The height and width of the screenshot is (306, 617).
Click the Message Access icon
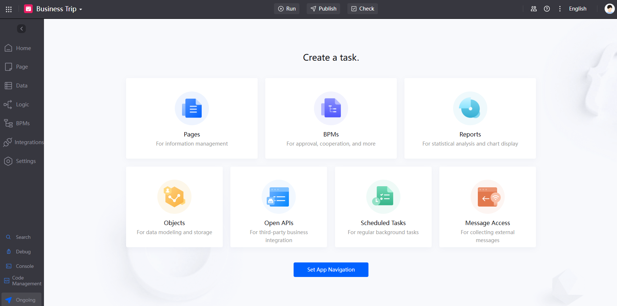[x=487, y=197]
